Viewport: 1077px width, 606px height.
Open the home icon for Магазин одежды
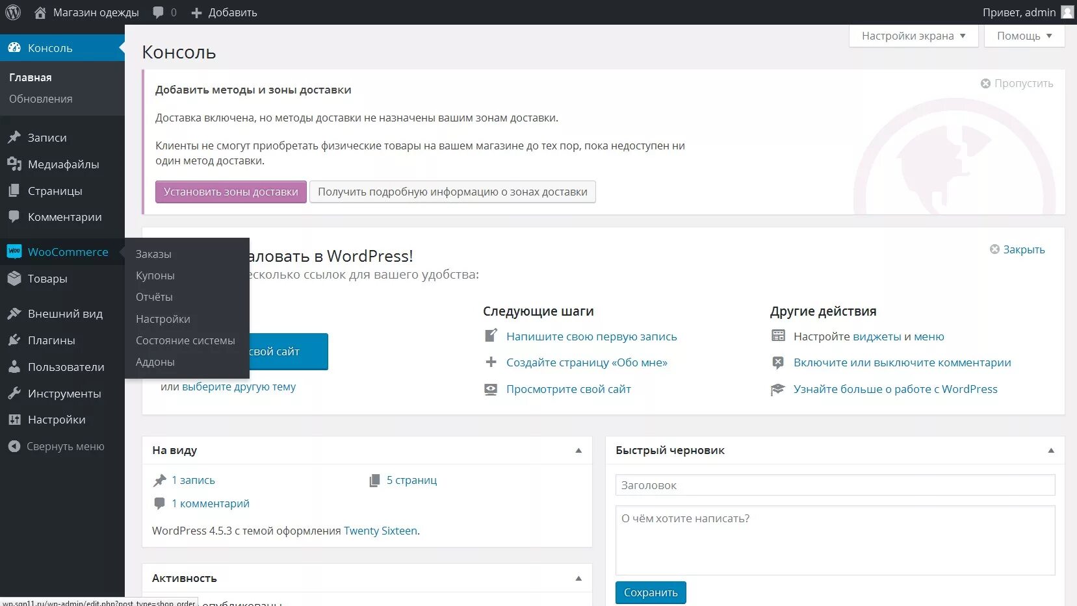coord(40,12)
